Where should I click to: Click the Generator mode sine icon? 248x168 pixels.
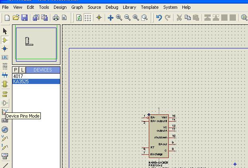tap(5, 129)
